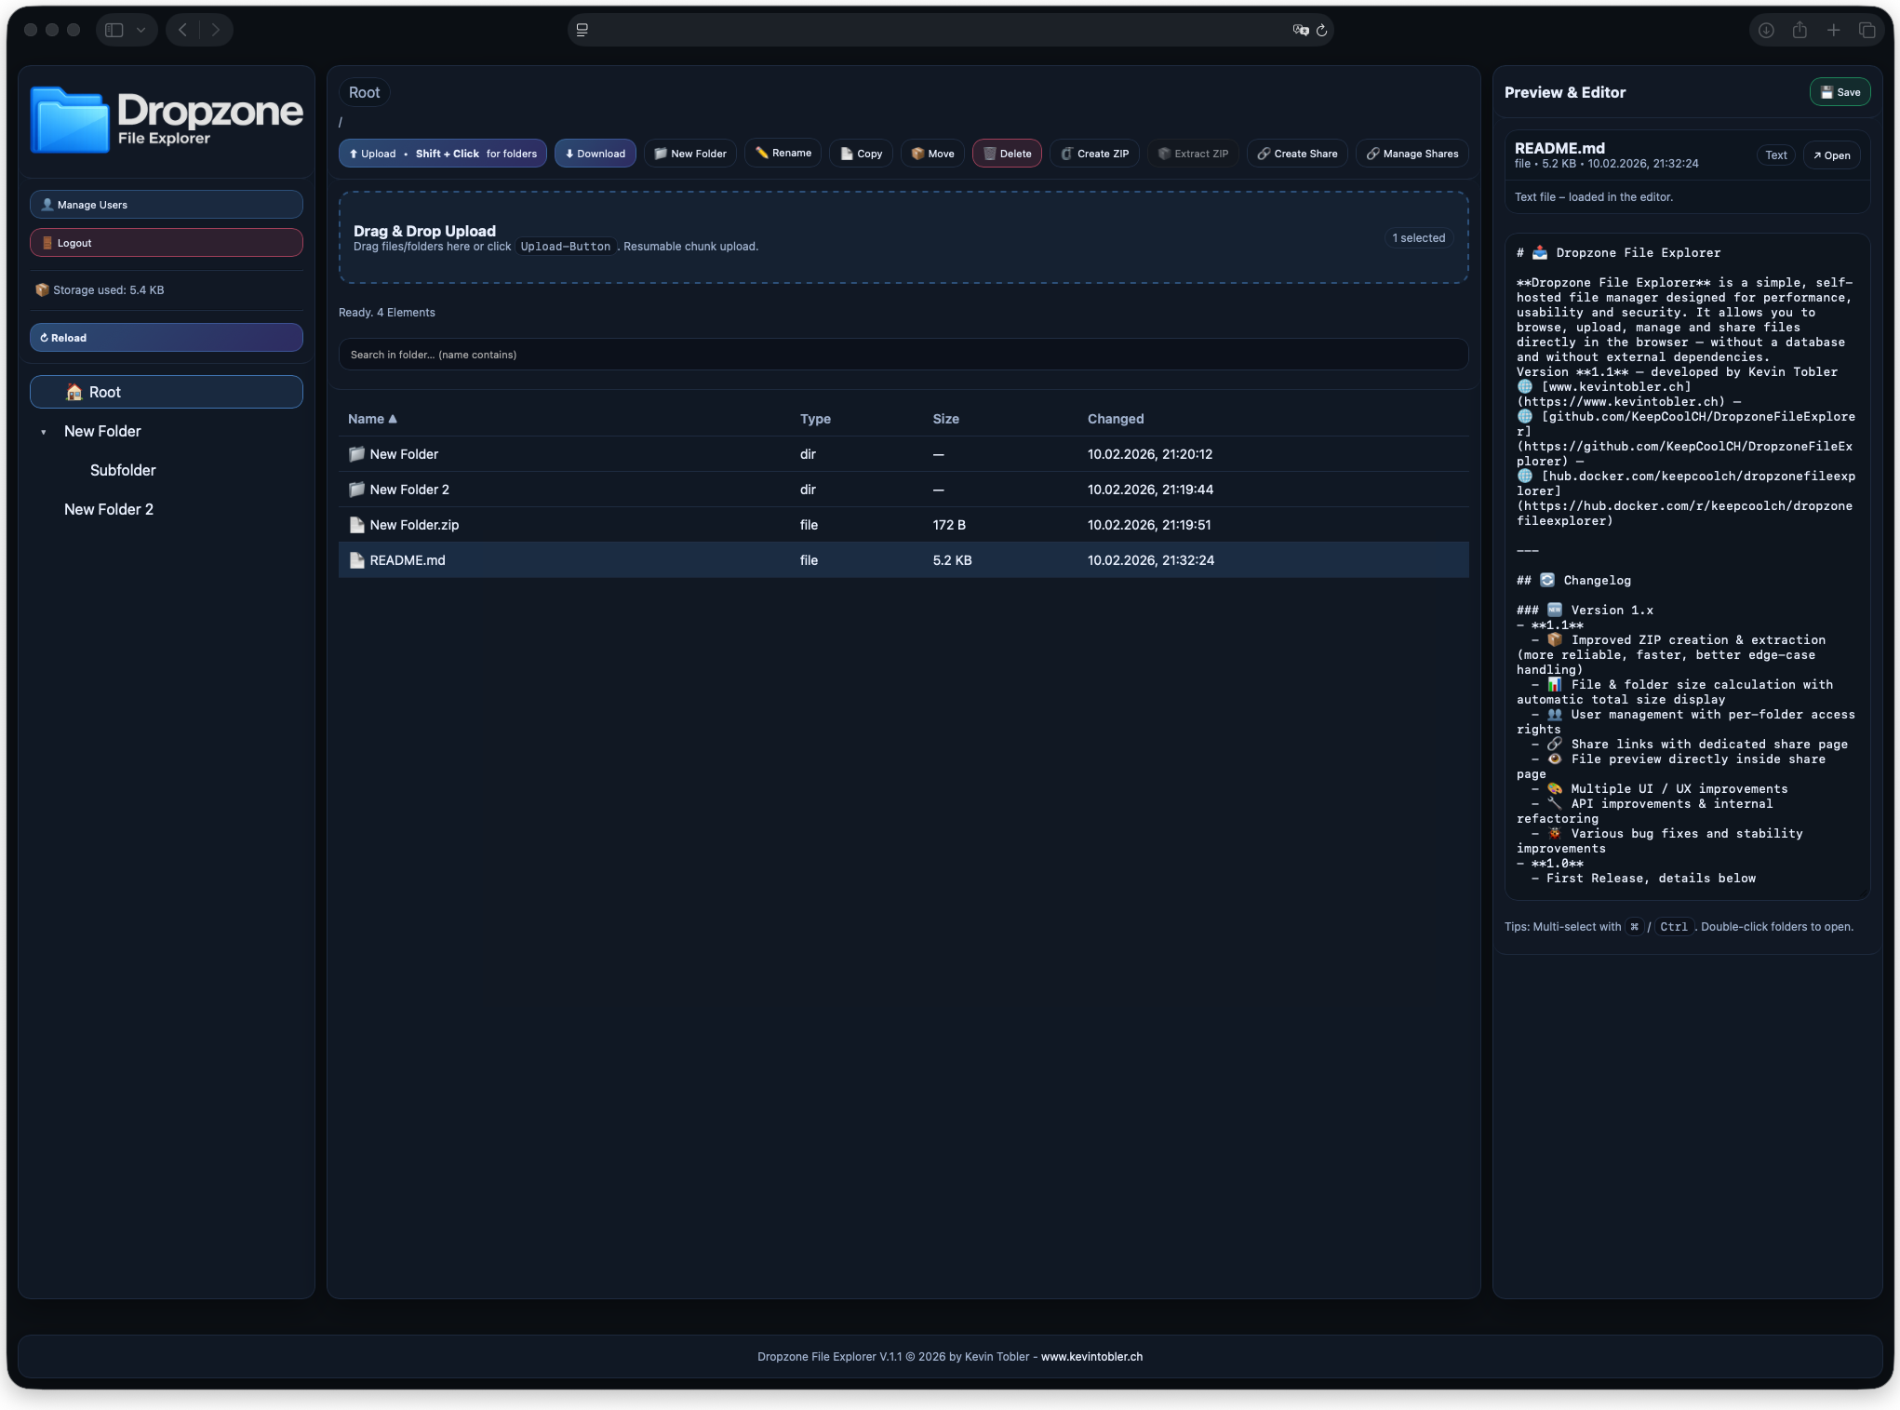Select the Copy tool icon
Image resolution: width=1900 pixels, height=1410 pixels.
[x=845, y=154]
